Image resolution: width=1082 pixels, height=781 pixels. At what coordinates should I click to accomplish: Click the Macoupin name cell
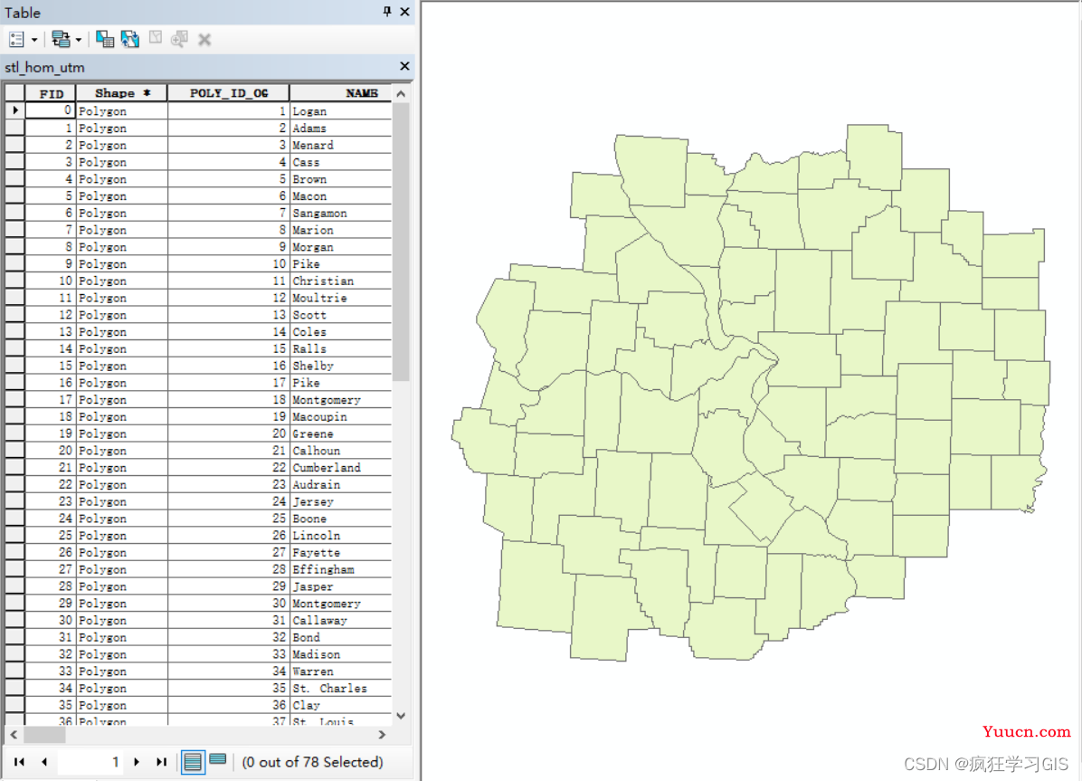[x=340, y=416]
